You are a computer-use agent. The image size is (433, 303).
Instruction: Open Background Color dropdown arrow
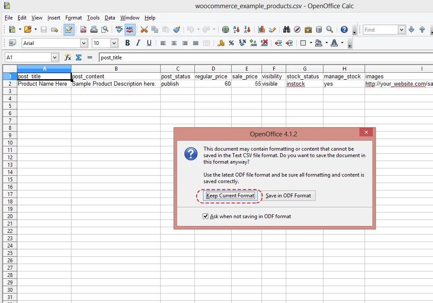click(326, 43)
